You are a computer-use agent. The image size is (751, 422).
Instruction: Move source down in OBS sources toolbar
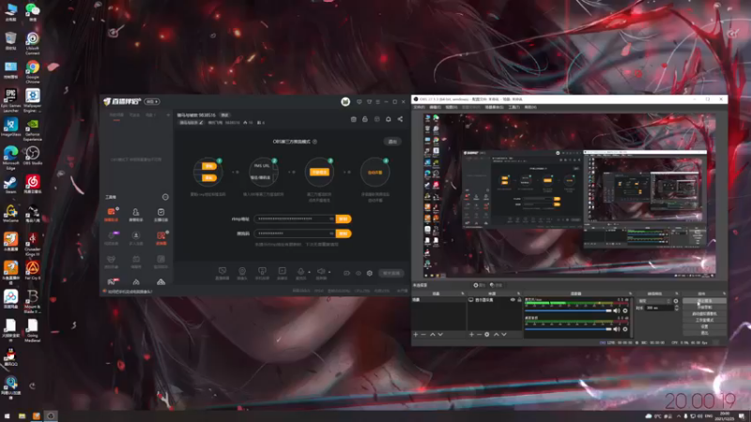[504, 335]
